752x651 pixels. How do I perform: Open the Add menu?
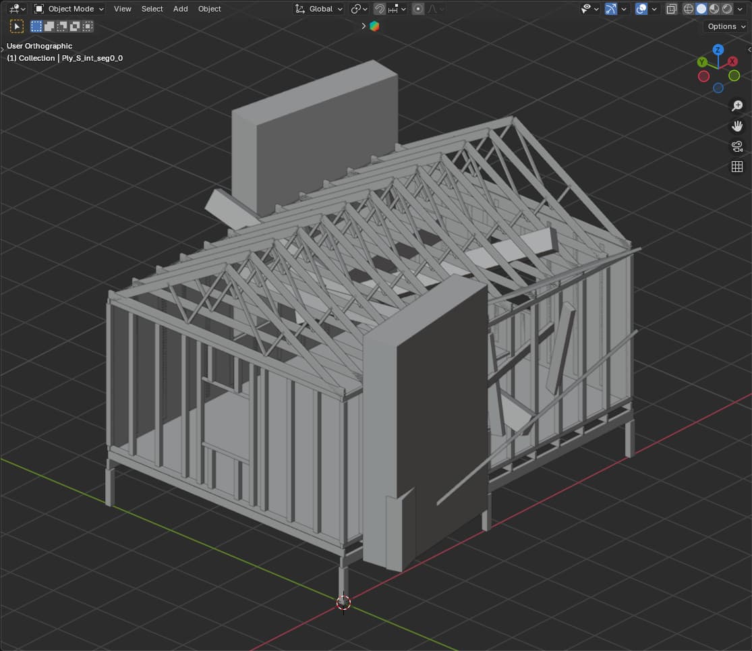(x=180, y=9)
